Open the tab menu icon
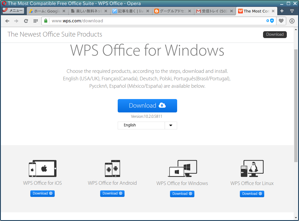299x221 pixels. 292,11
